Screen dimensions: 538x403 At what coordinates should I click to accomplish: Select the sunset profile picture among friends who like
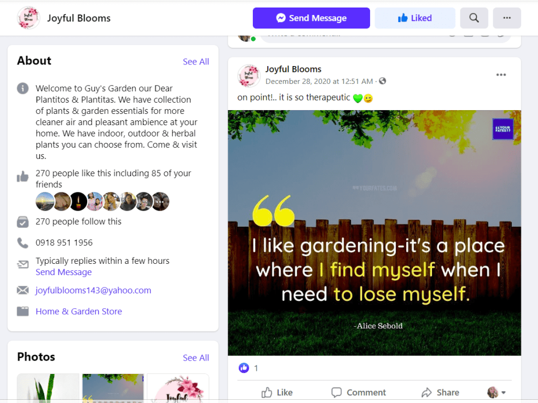coord(45,201)
